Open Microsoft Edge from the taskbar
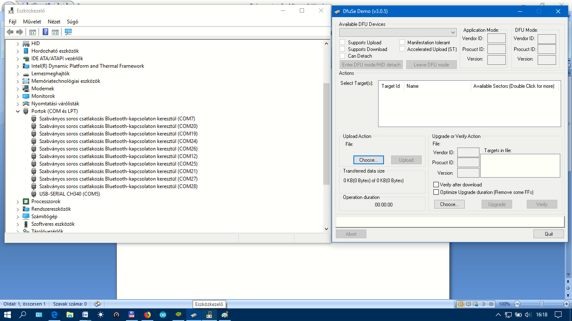The width and height of the screenshot is (572, 321). [54, 315]
